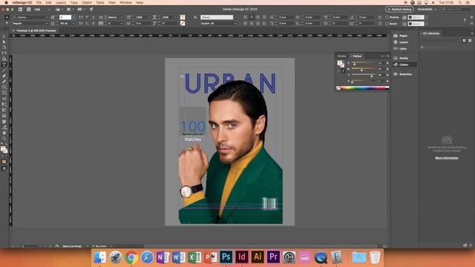Switch to the Stroke tab in colour panel
The width and height of the screenshot is (475, 267).
341,56
